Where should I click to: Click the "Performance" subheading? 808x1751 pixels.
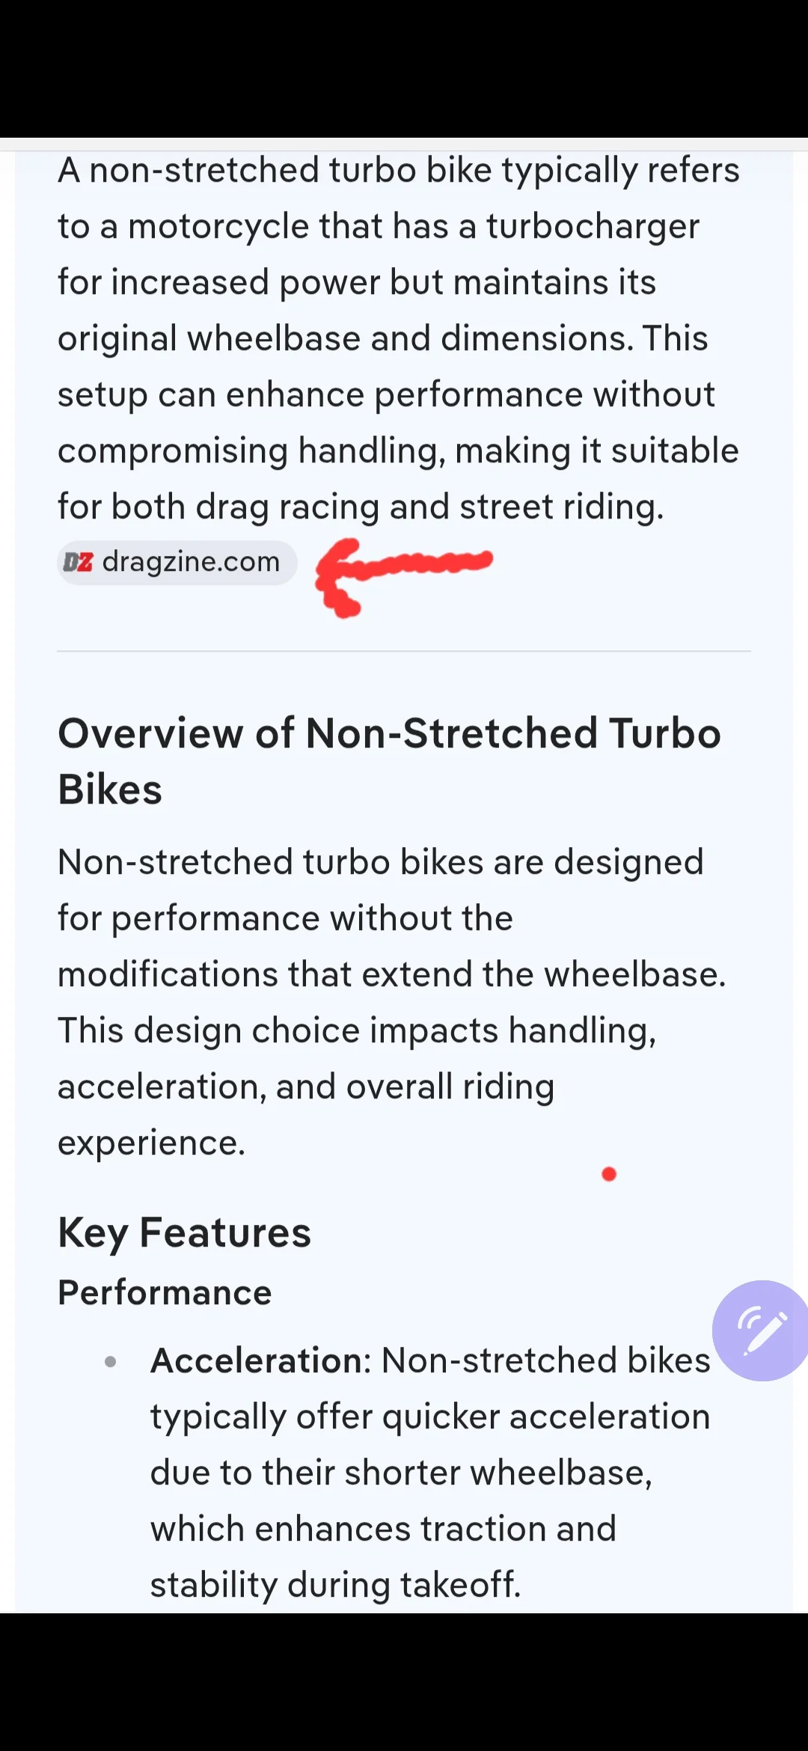(165, 1292)
